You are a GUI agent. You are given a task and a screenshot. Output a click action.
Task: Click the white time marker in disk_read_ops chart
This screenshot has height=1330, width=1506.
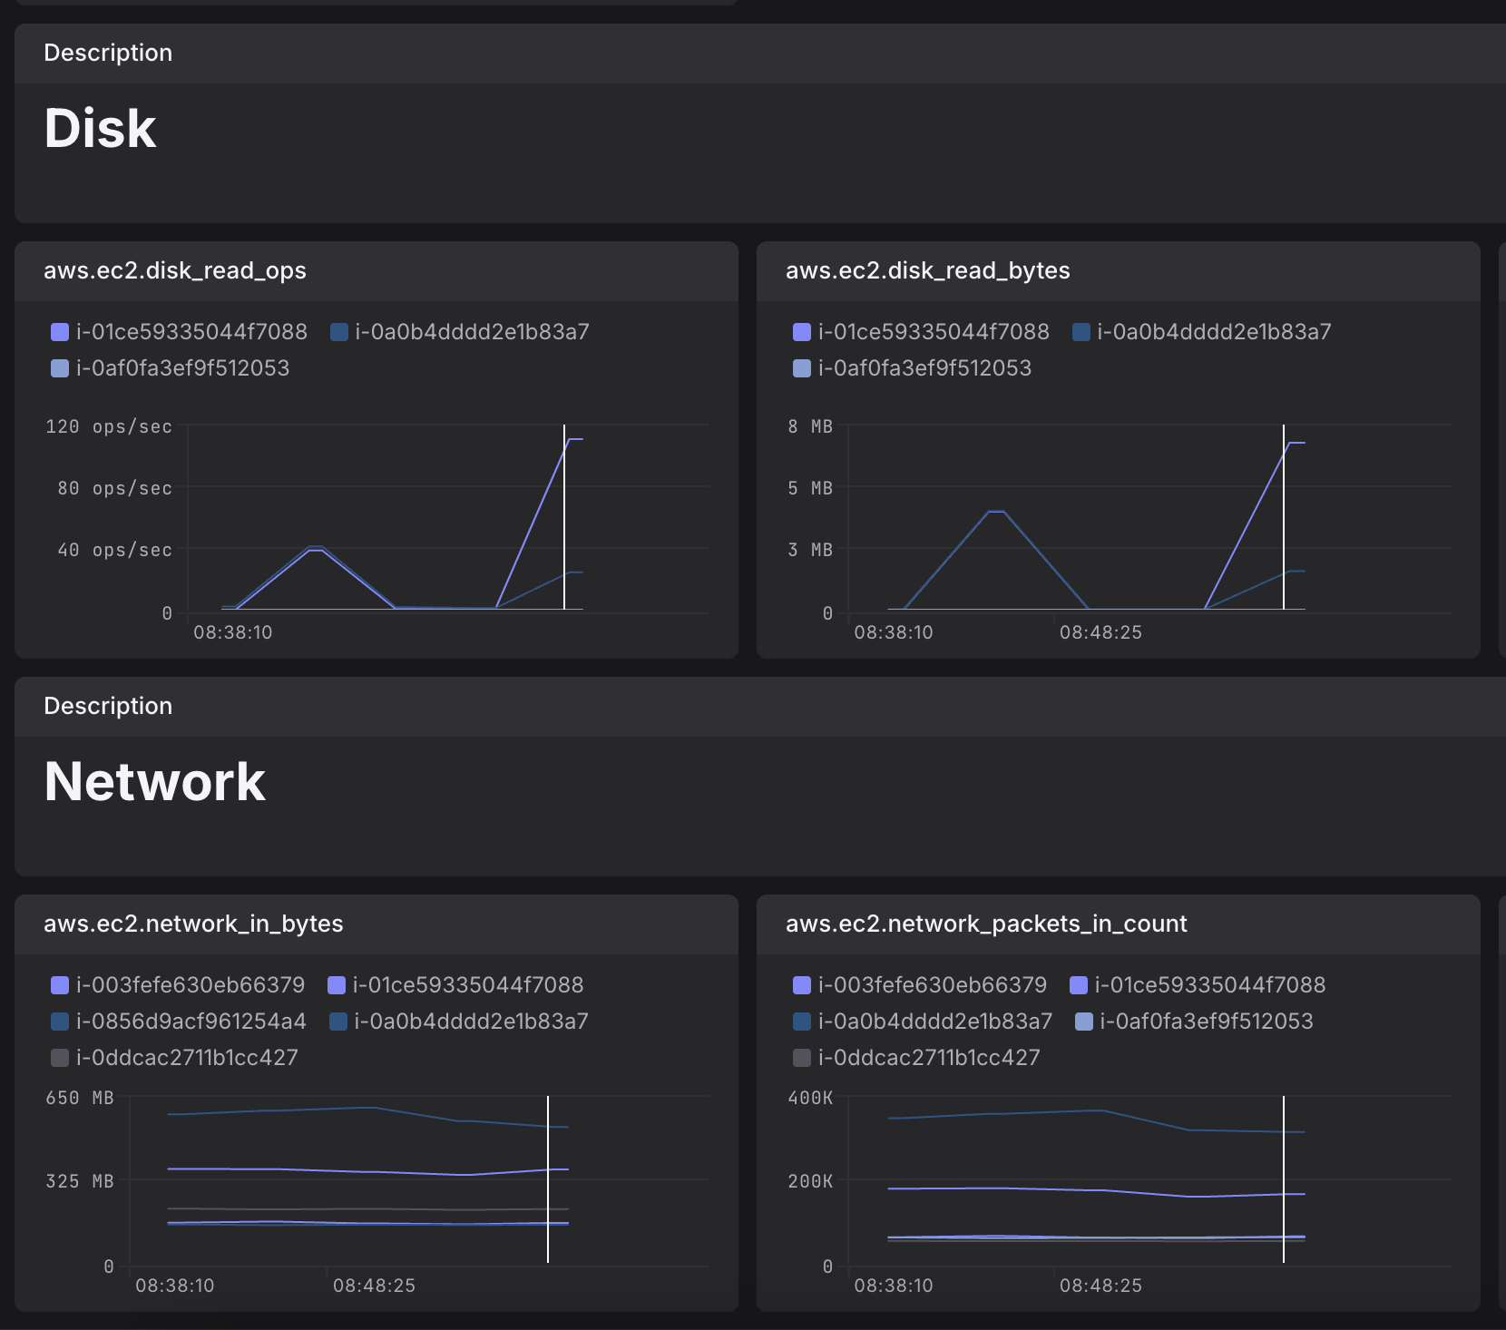click(564, 517)
